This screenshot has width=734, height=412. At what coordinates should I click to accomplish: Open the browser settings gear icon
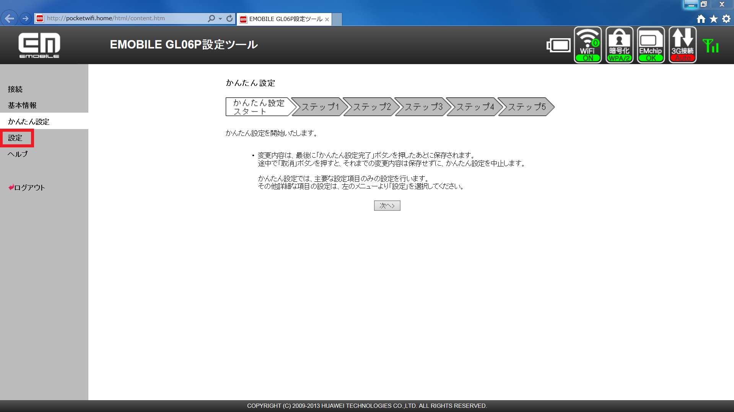[x=726, y=19]
